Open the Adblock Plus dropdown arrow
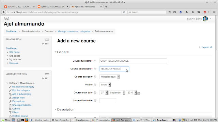This screenshot has height=122, width=218. pos(208,12)
